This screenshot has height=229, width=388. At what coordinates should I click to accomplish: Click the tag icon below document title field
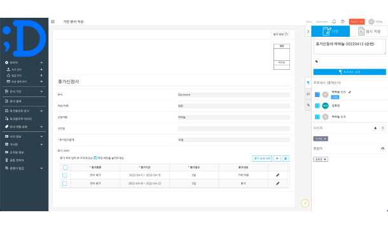[x=317, y=62]
